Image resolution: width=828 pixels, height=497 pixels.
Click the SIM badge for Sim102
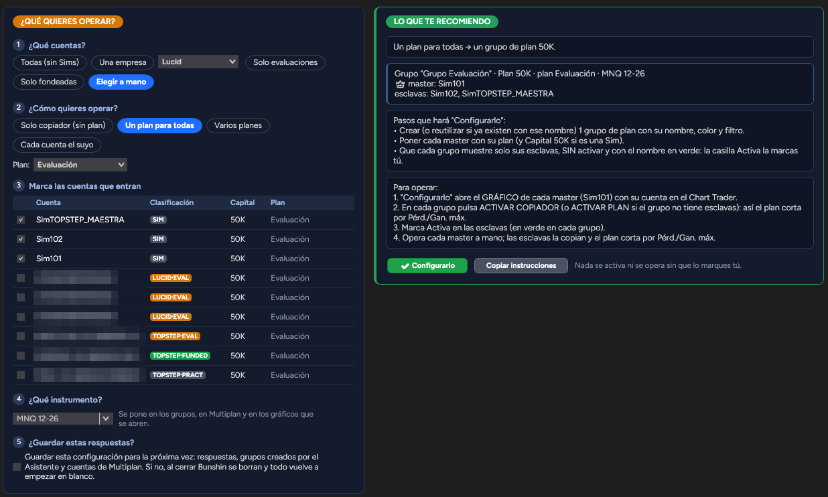click(x=159, y=239)
